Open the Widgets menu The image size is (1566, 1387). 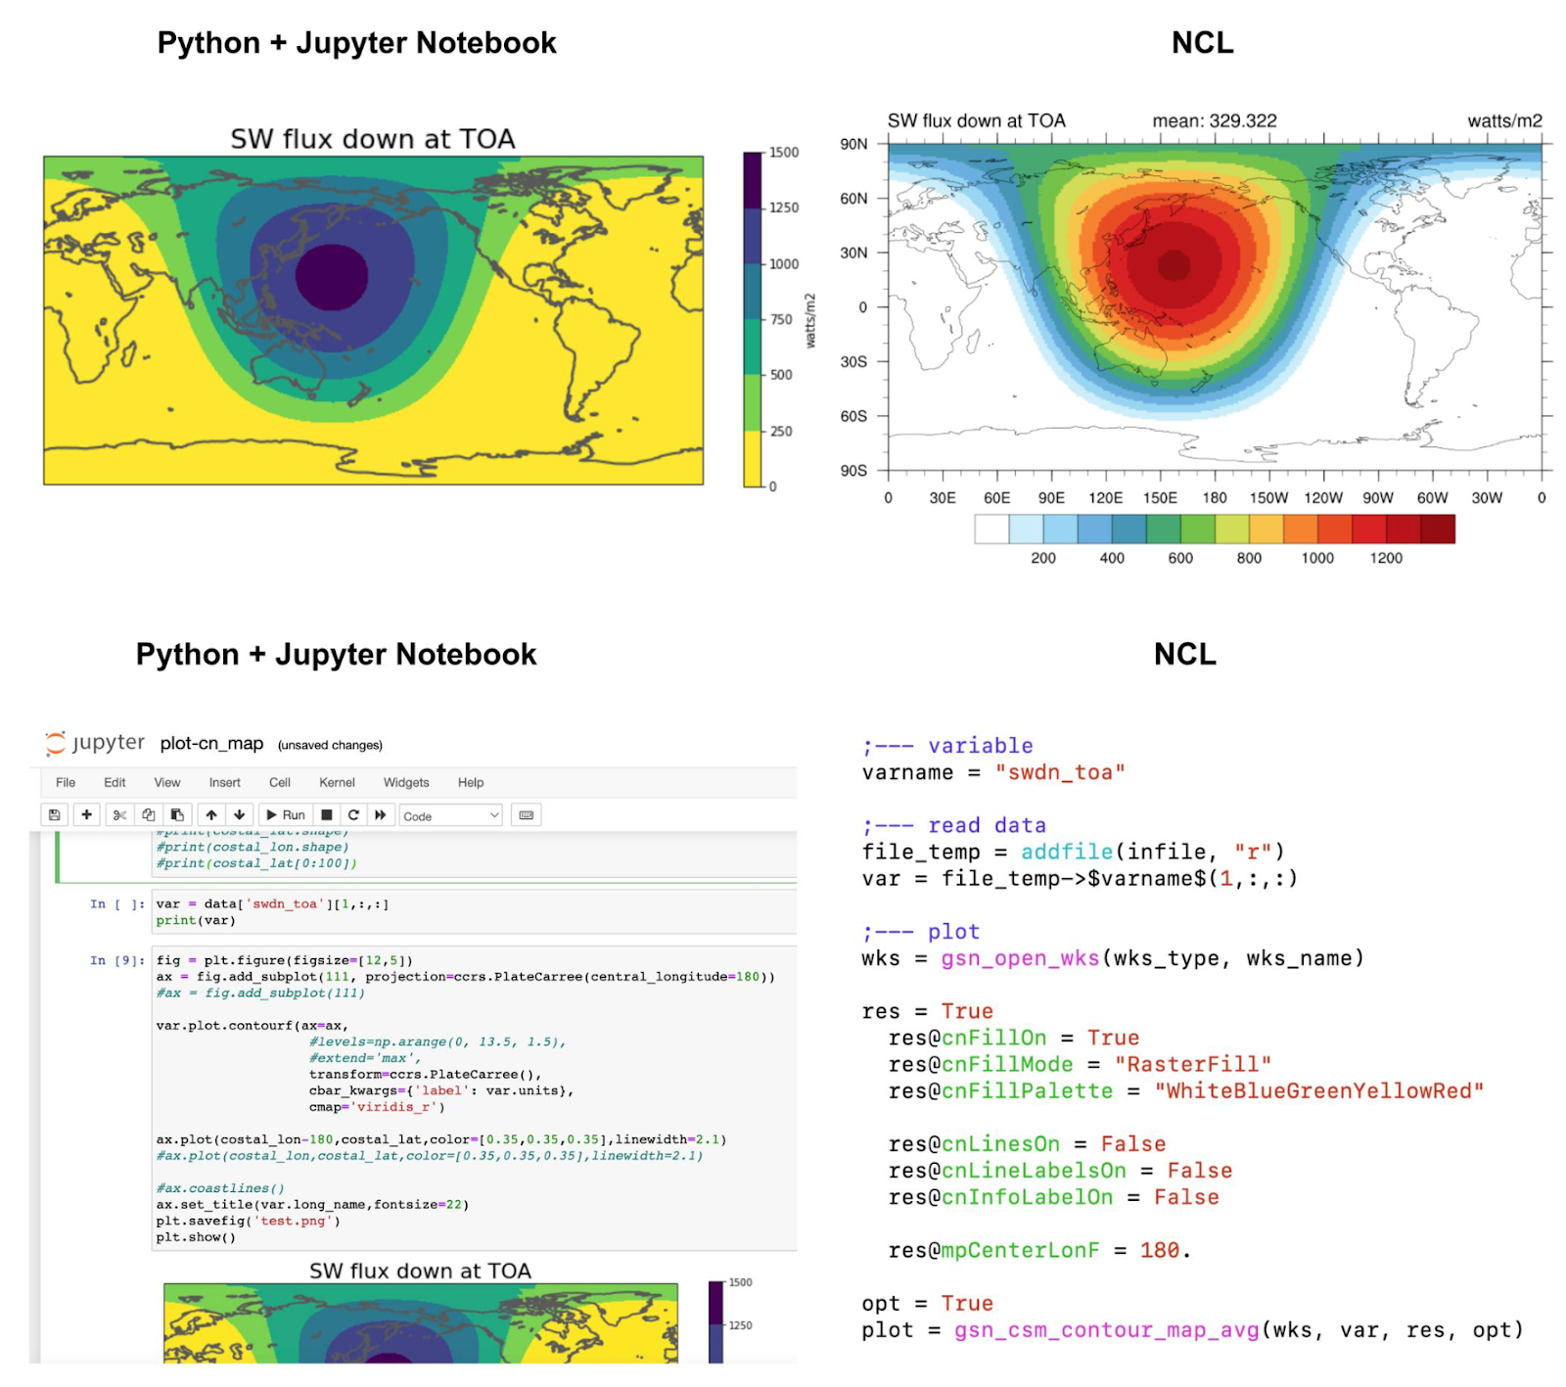pos(406,782)
